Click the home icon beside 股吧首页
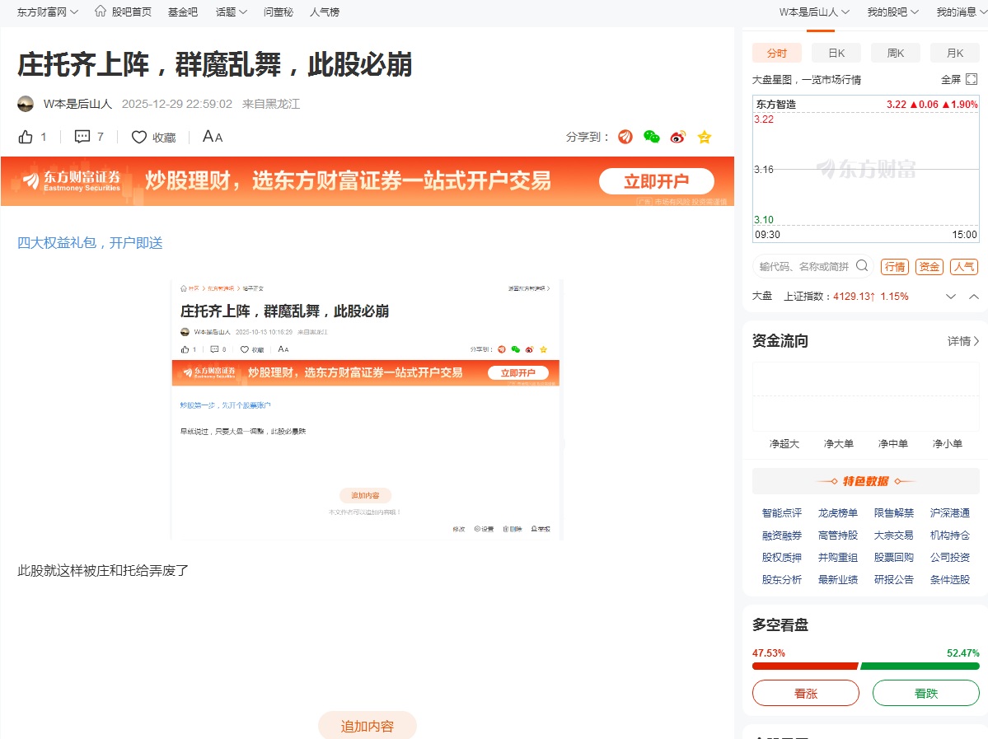 click(101, 12)
